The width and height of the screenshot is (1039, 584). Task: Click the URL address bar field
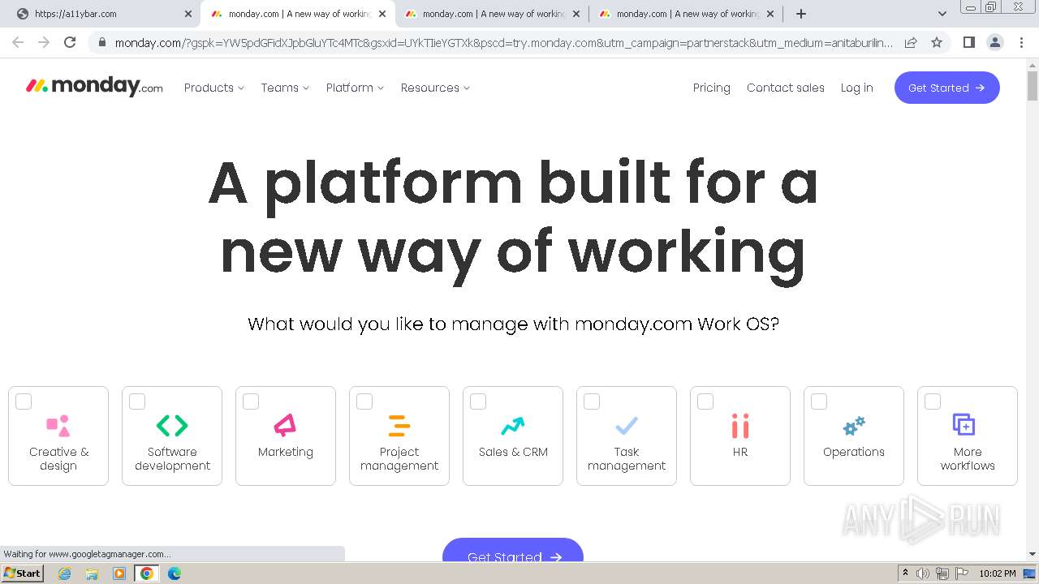tap(503, 42)
